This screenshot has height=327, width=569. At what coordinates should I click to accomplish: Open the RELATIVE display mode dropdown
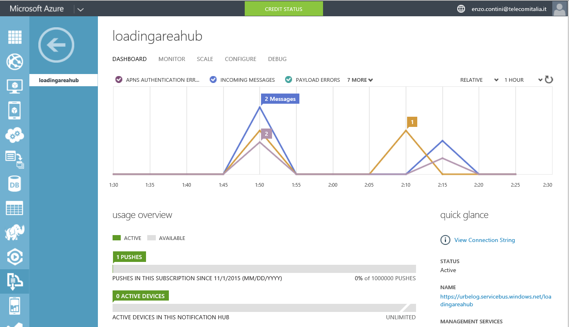(x=479, y=80)
